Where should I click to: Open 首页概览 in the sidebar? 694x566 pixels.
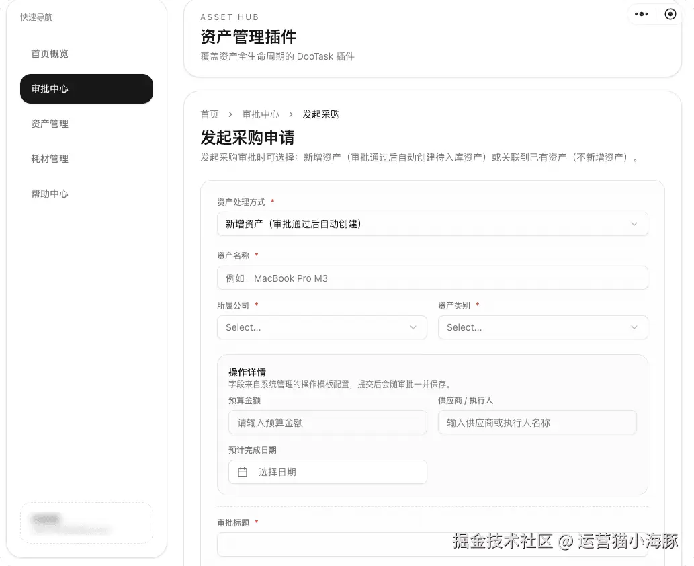point(86,54)
